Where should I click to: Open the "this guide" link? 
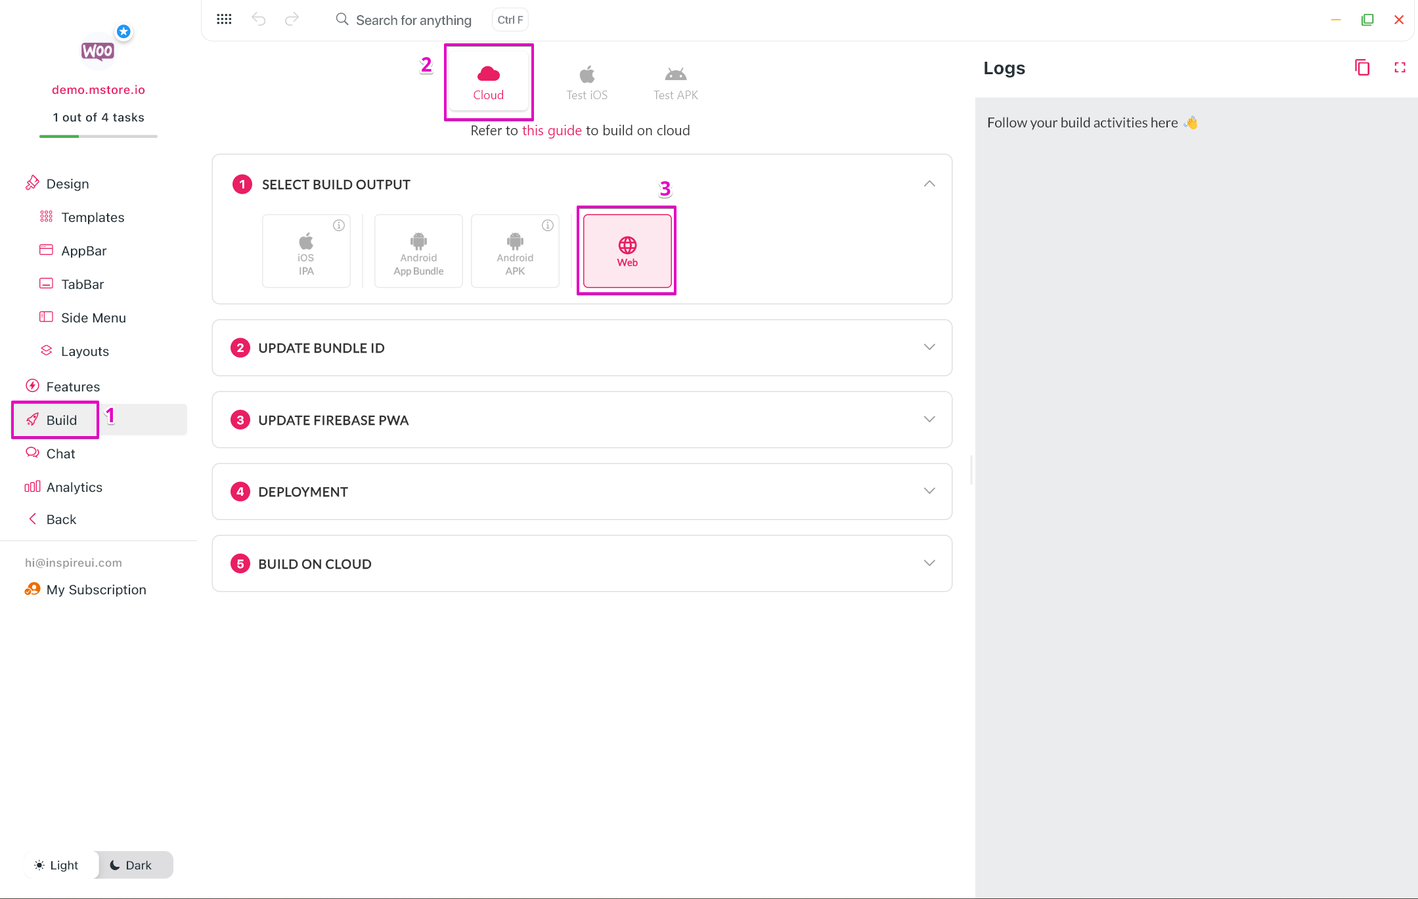pos(552,131)
